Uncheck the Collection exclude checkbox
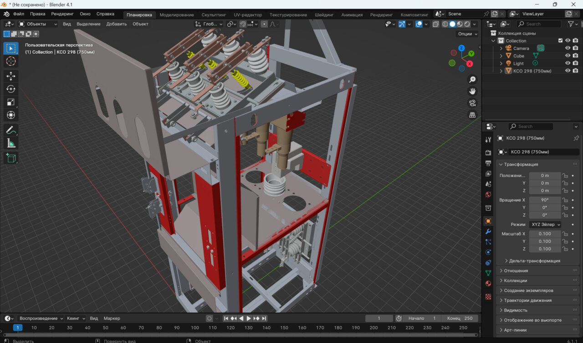Screen dimensions: 583x343 [560, 40]
